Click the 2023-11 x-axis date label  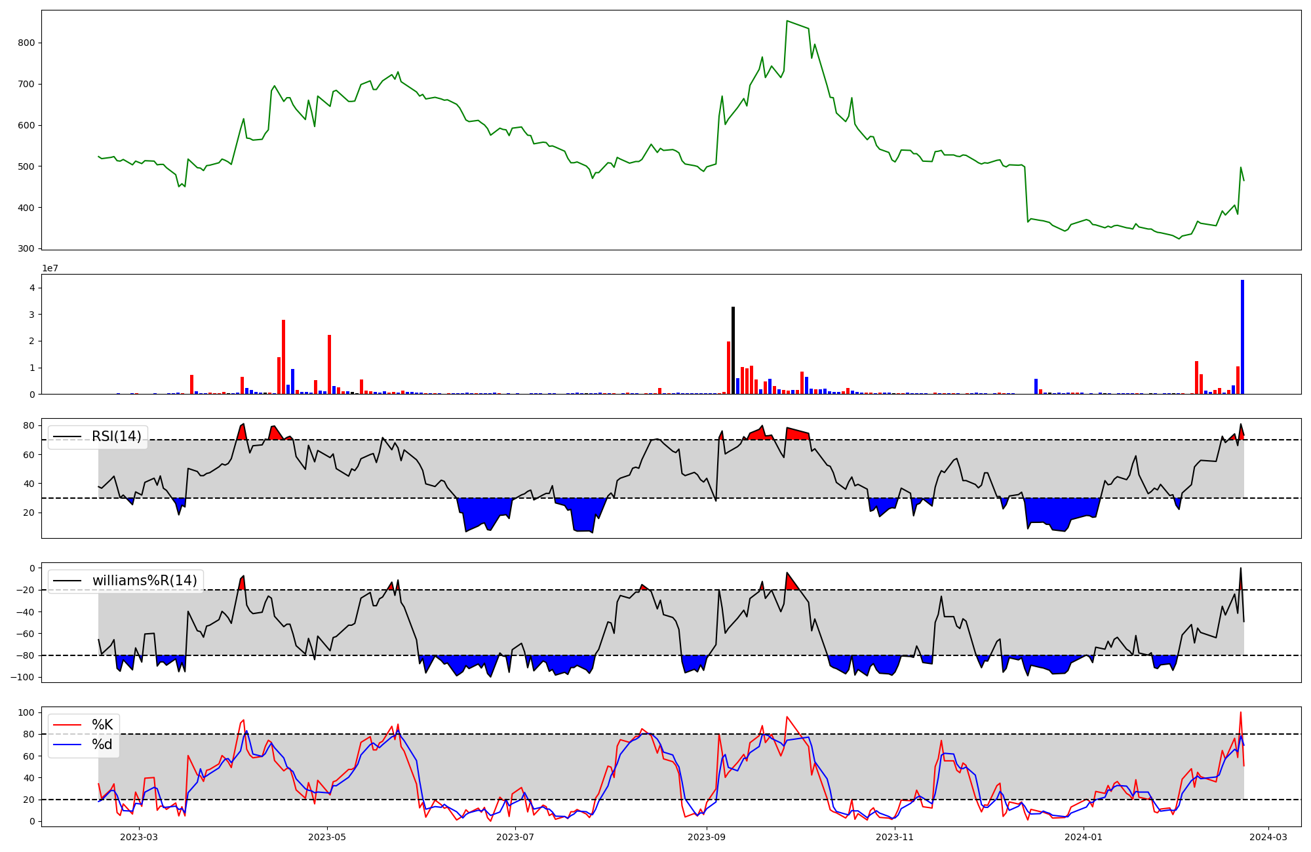click(x=895, y=837)
